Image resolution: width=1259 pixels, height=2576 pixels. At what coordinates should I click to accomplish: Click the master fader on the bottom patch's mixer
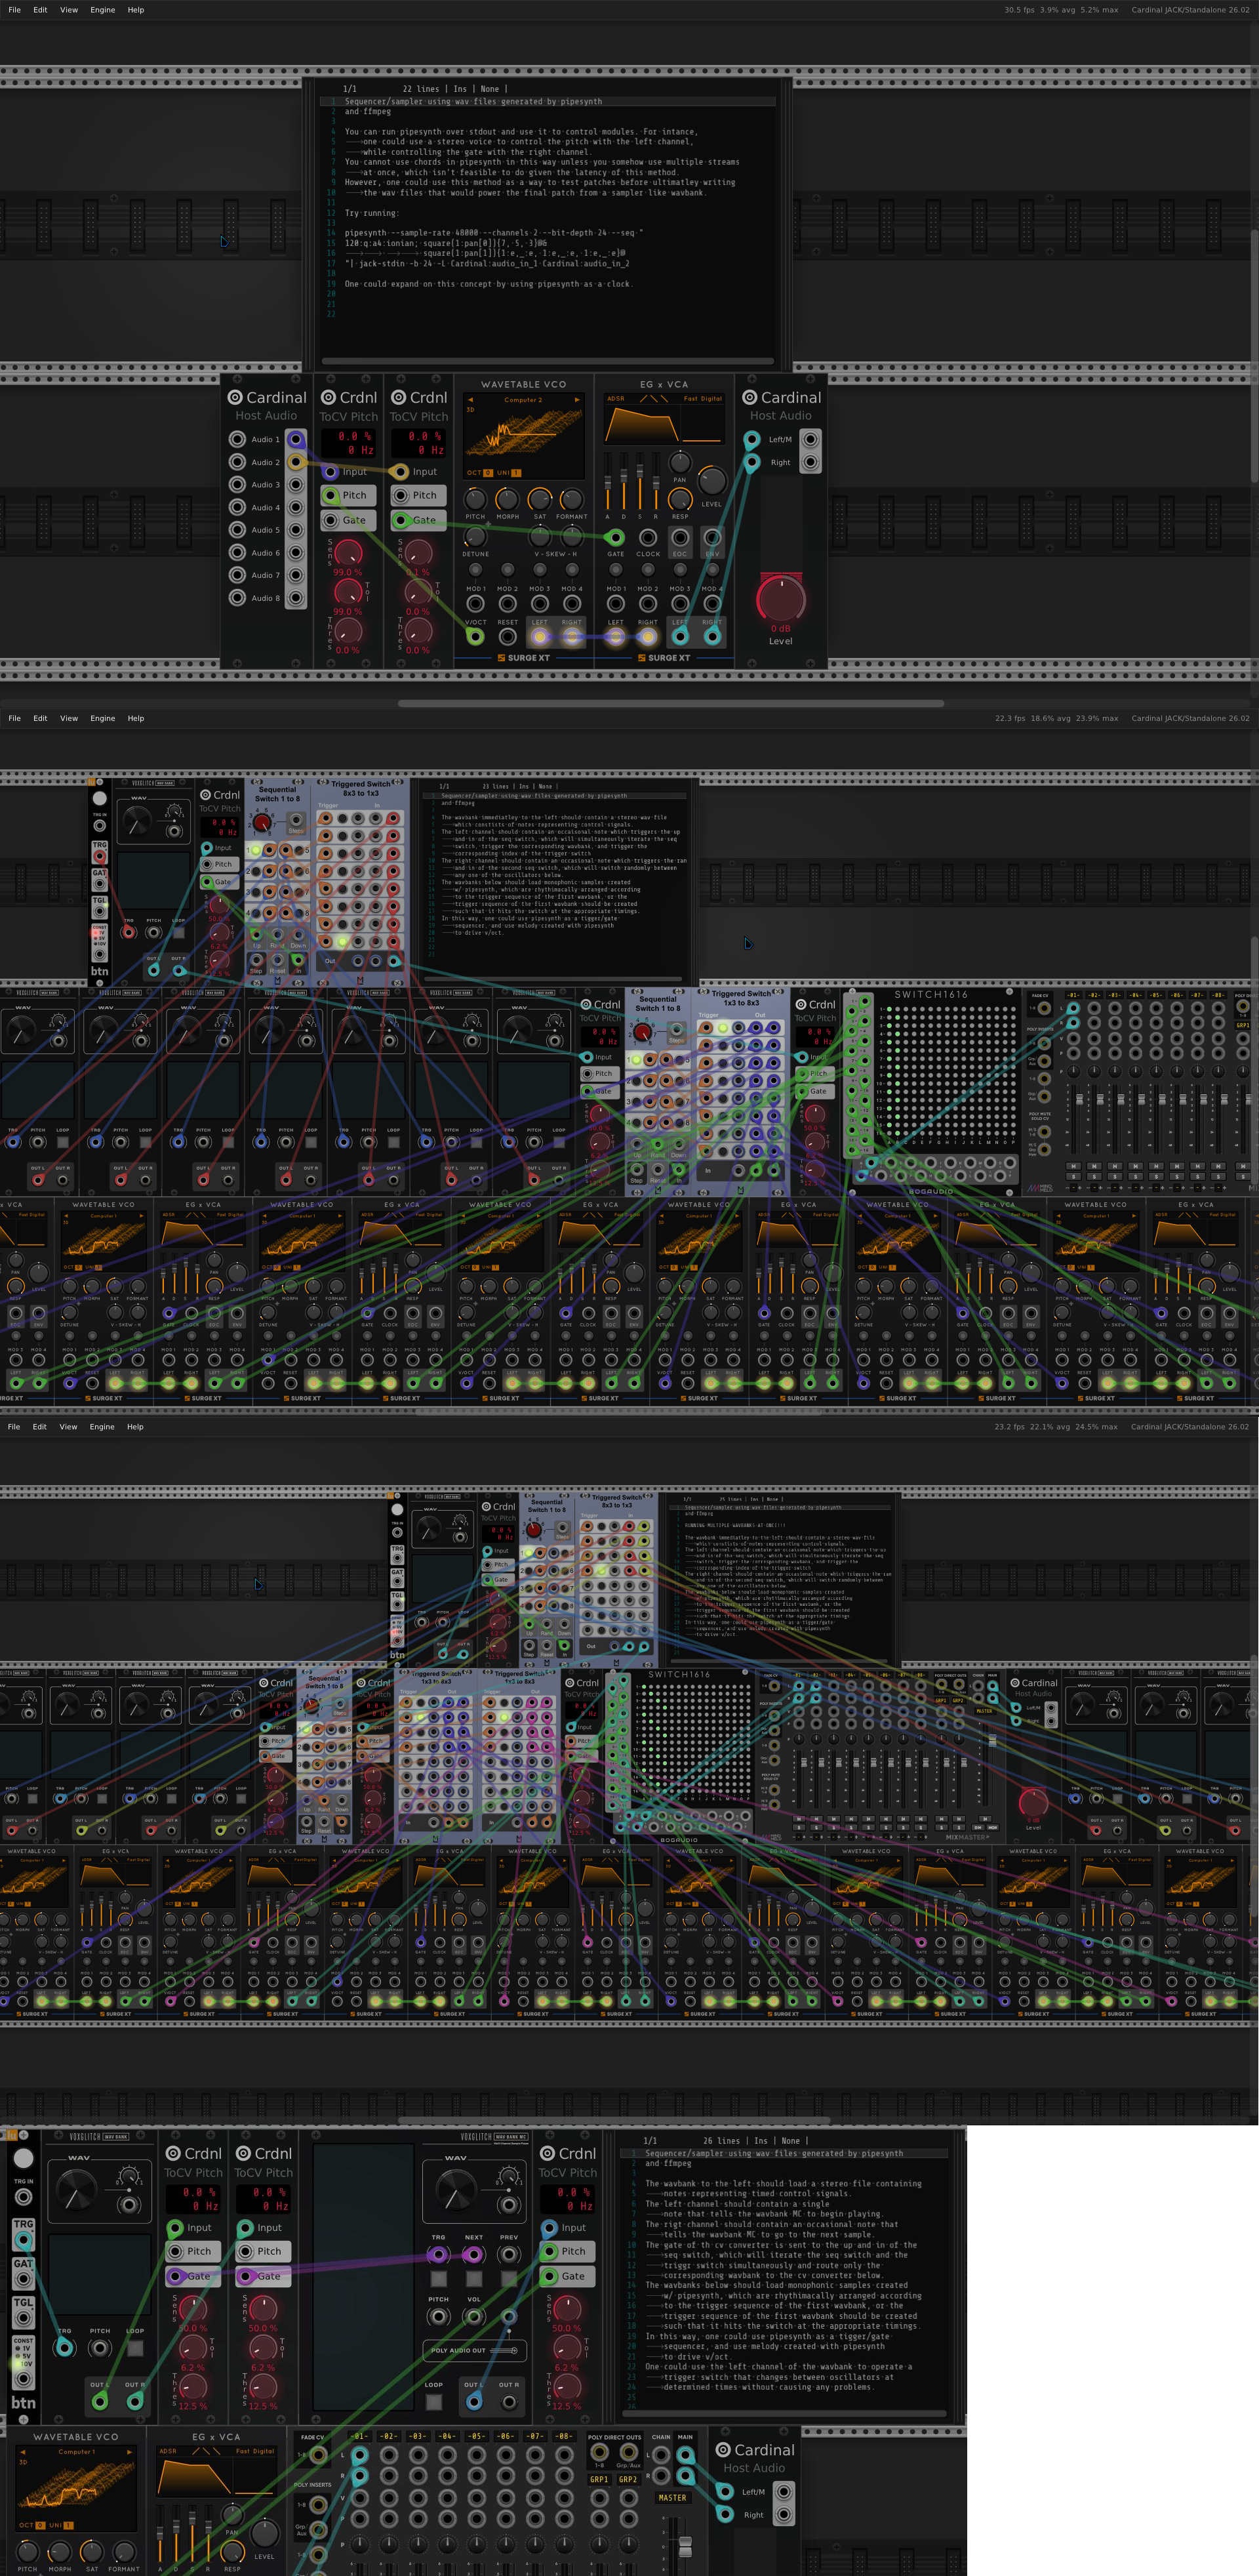tap(685, 2546)
